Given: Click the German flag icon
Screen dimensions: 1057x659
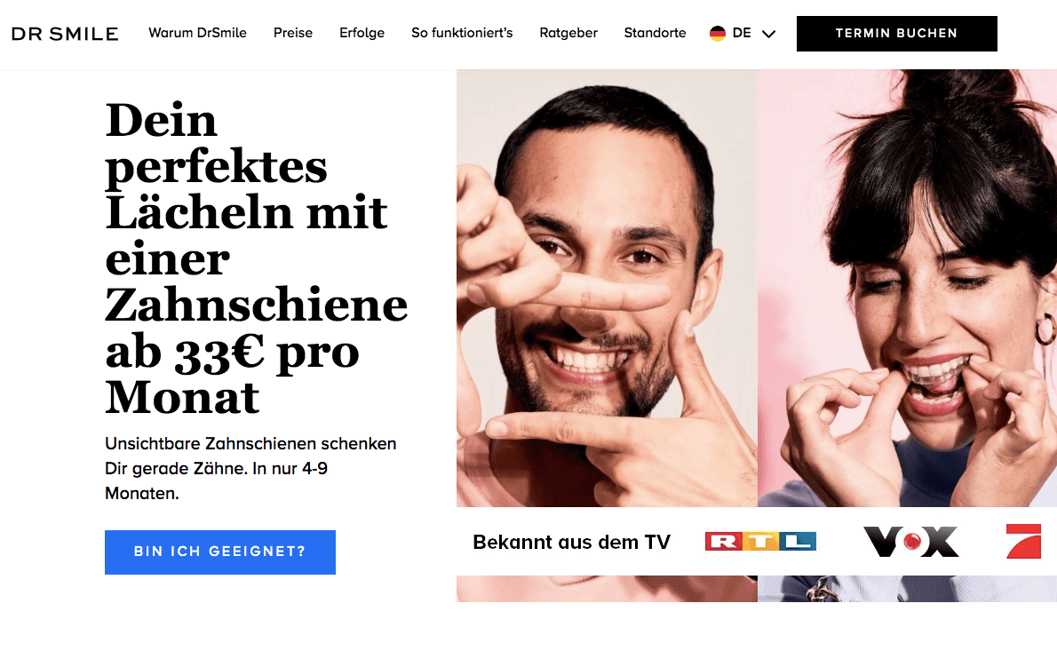Looking at the screenshot, I should pyautogui.click(x=718, y=33).
